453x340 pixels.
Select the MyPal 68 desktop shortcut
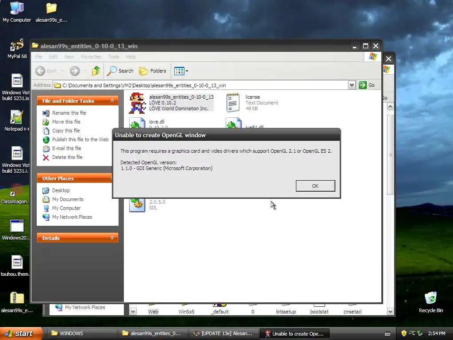click(17, 49)
